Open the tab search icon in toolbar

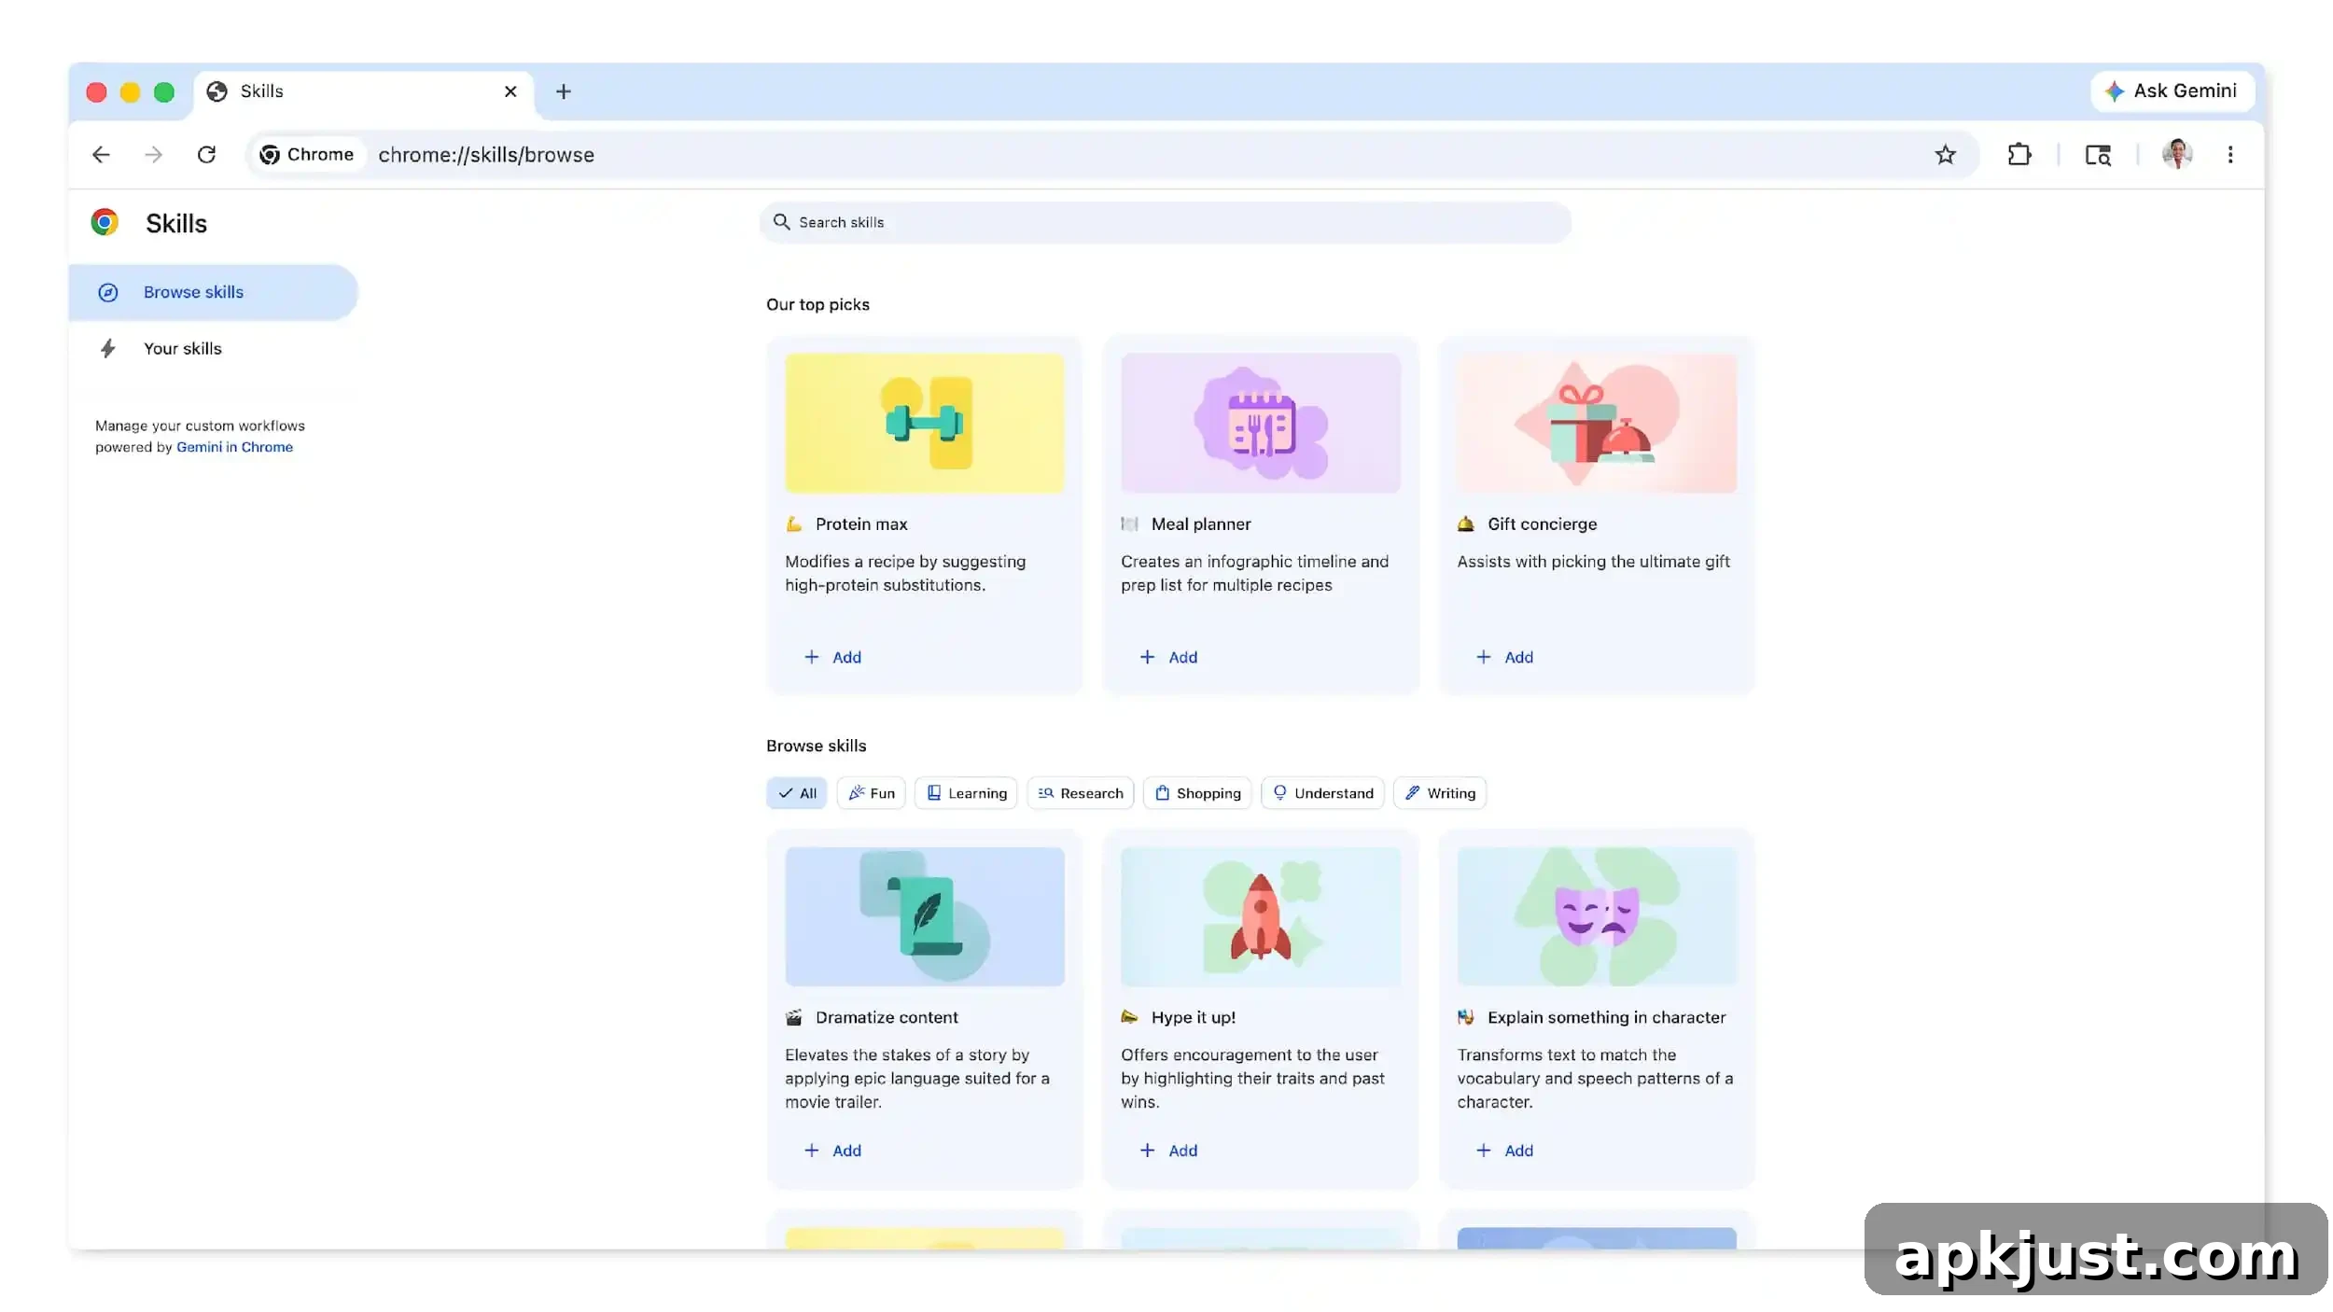(x=2098, y=155)
